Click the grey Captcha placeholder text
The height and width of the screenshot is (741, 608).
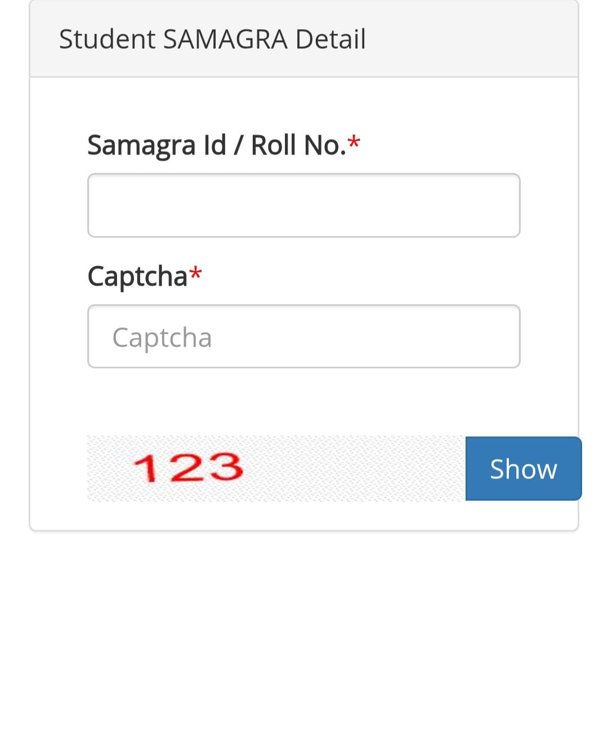162,338
